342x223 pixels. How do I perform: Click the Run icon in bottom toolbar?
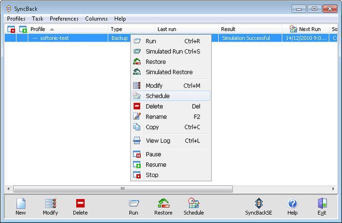133,203
